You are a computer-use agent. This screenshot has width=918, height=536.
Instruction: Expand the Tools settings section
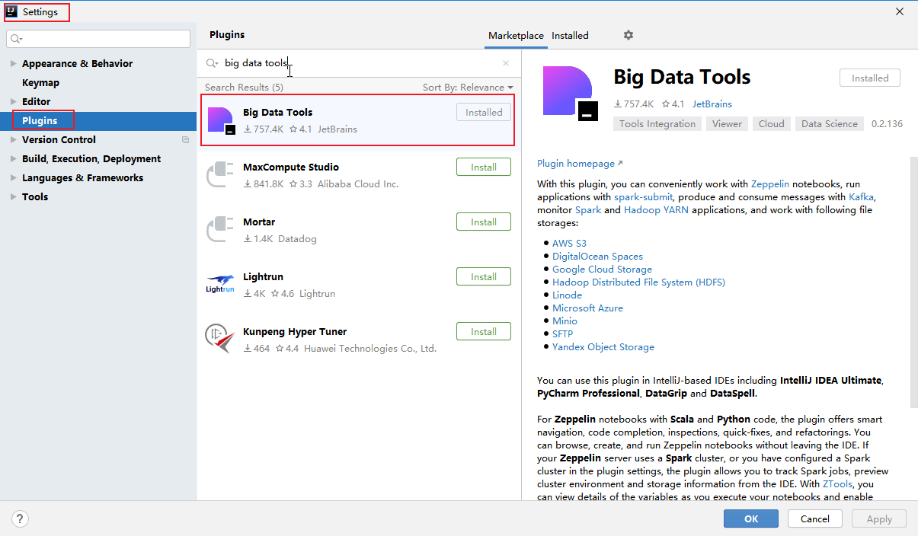click(14, 197)
